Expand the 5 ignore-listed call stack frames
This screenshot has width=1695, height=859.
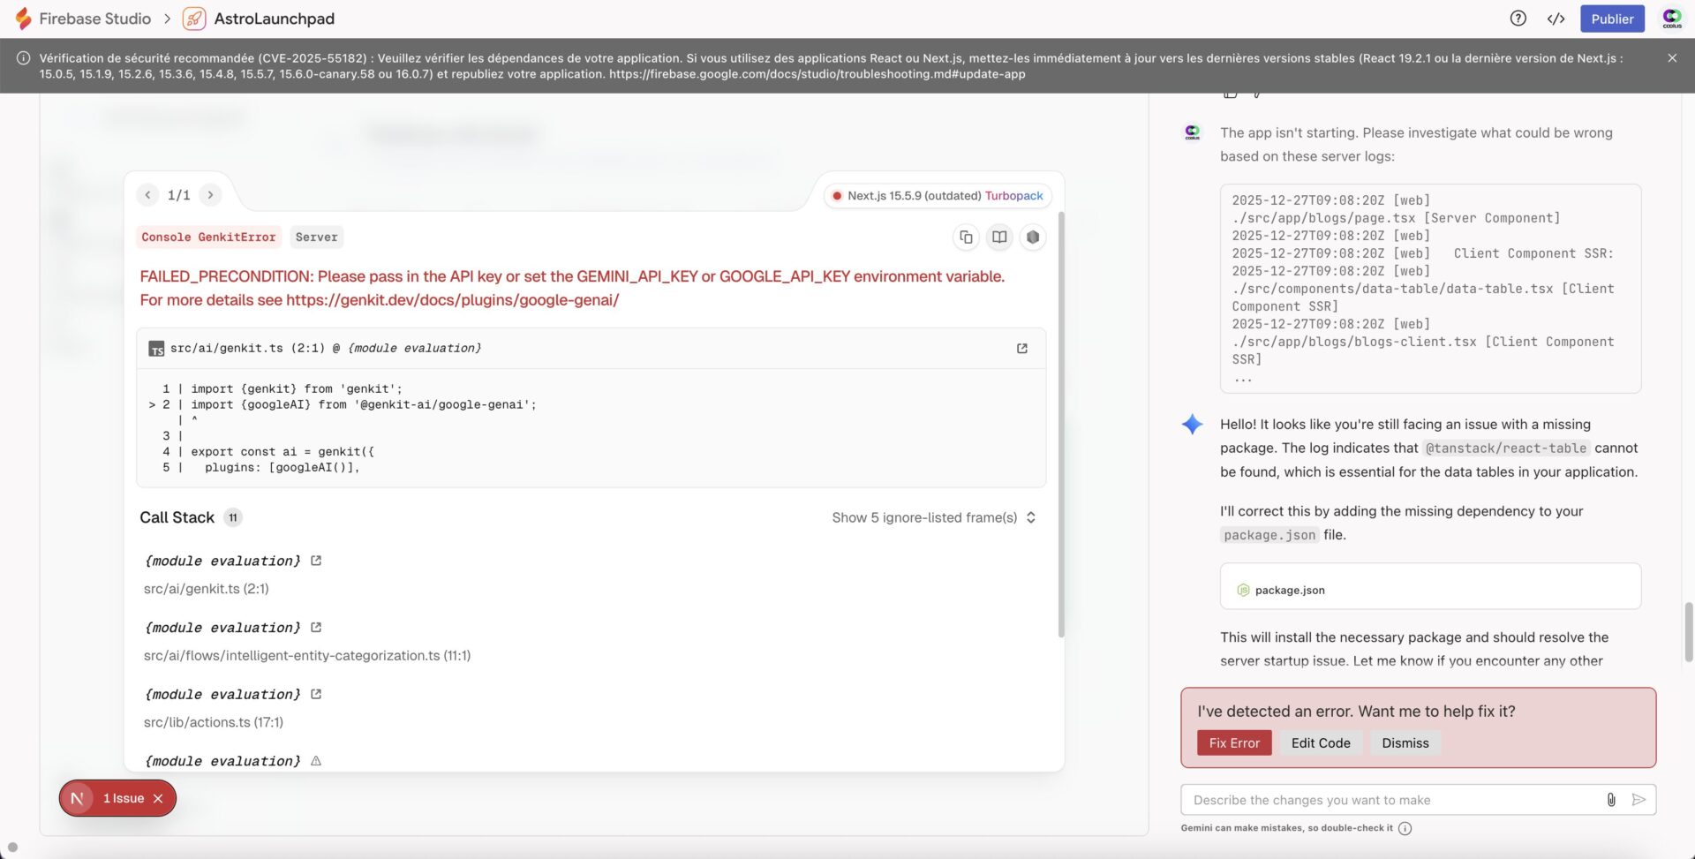coord(932,517)
